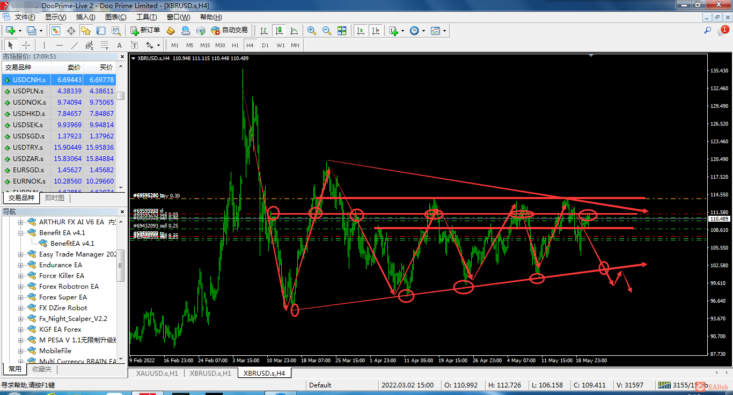This screenshot has height=395, width=733.
Task: Zoom out of the chart
Action: coord(327,31)
